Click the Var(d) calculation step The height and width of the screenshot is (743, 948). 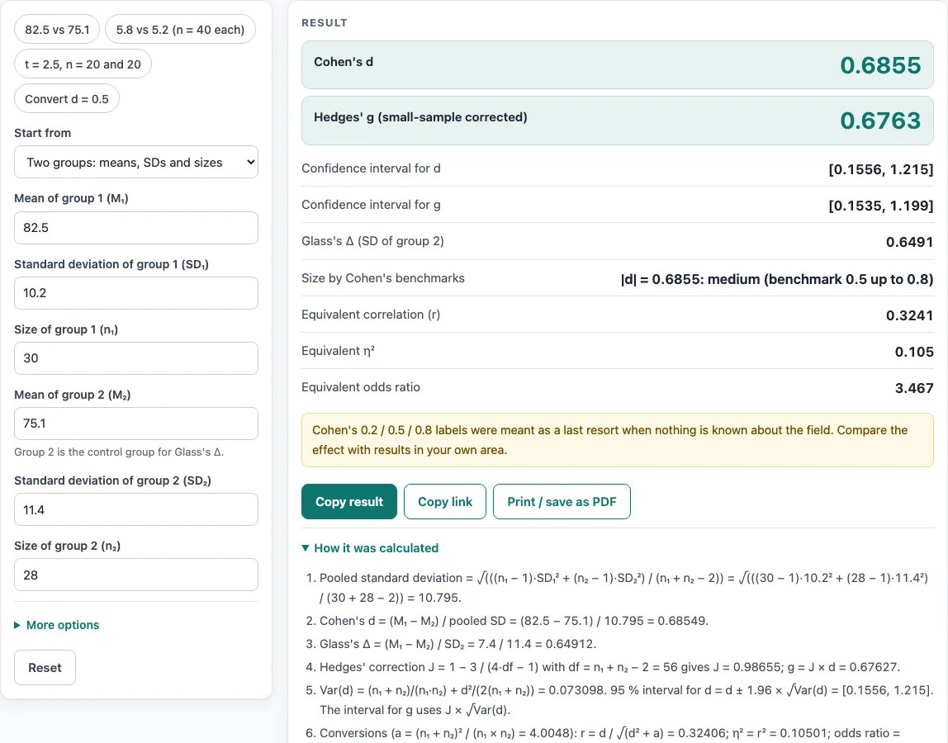pyautogui.click(x=626, y=700)
